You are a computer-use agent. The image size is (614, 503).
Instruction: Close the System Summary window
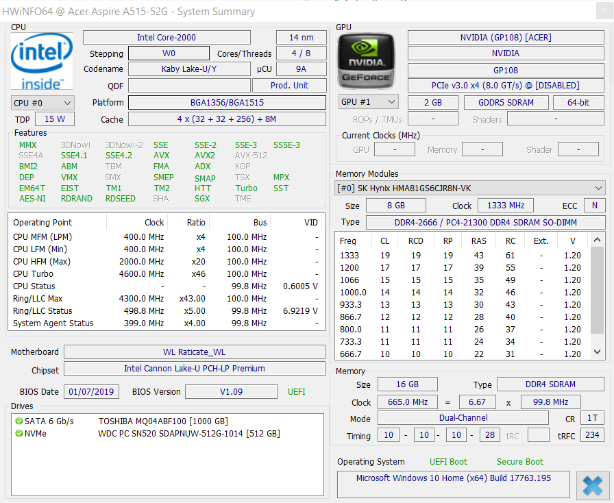[604, 11]
